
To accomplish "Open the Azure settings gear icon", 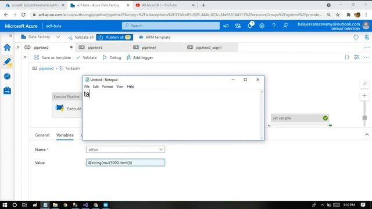I will tap(262, 26).
